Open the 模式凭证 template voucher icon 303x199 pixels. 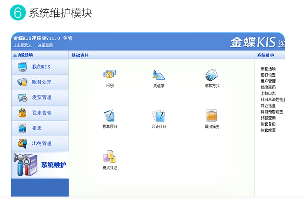(110, 156)
